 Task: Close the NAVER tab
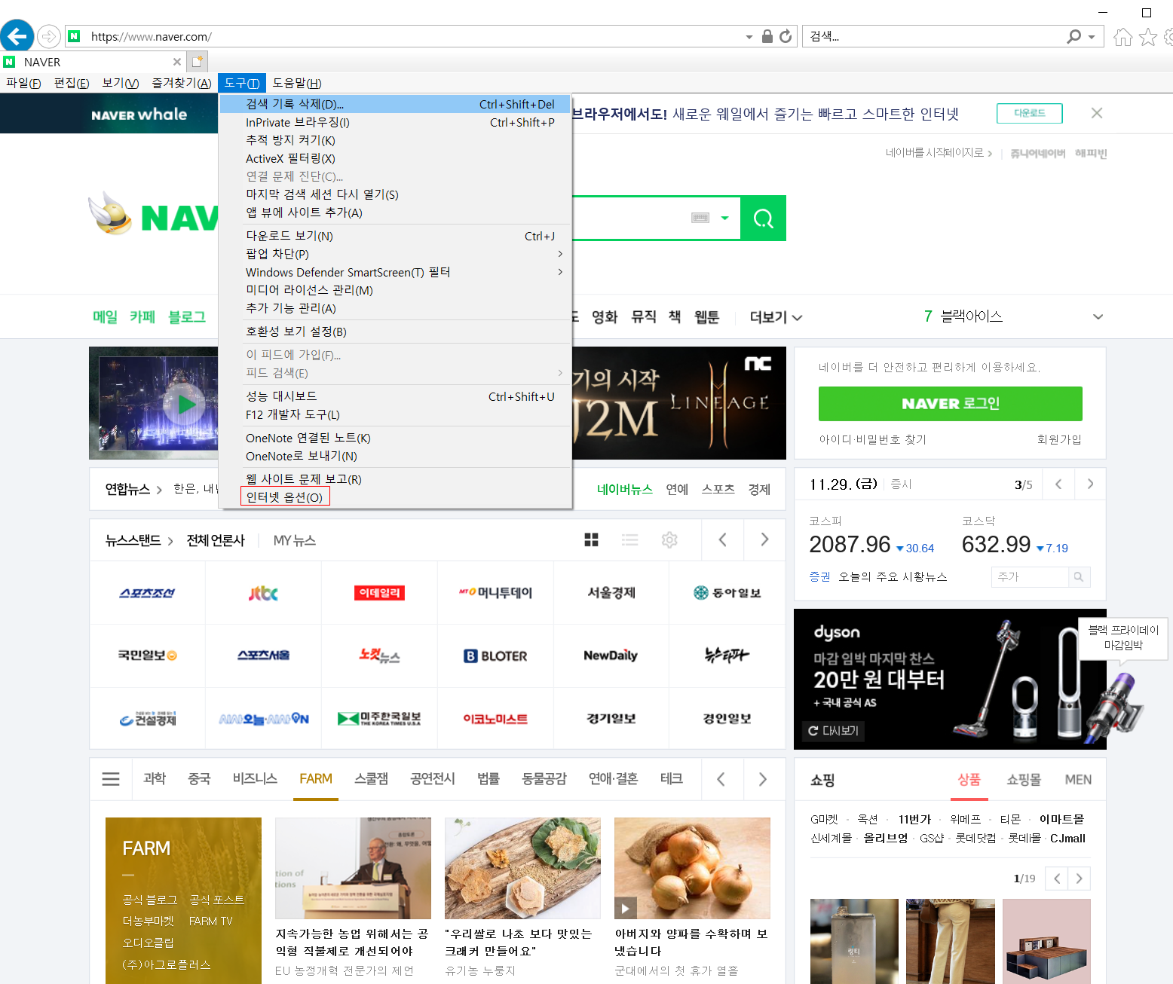[x=177, y=62]
